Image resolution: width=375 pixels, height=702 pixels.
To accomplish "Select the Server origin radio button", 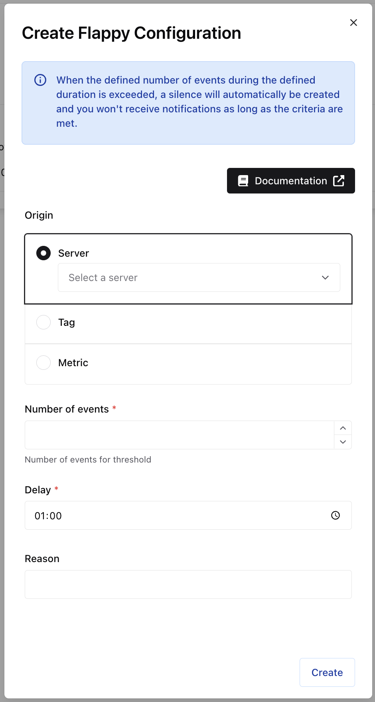I will [x=43, y=253].
